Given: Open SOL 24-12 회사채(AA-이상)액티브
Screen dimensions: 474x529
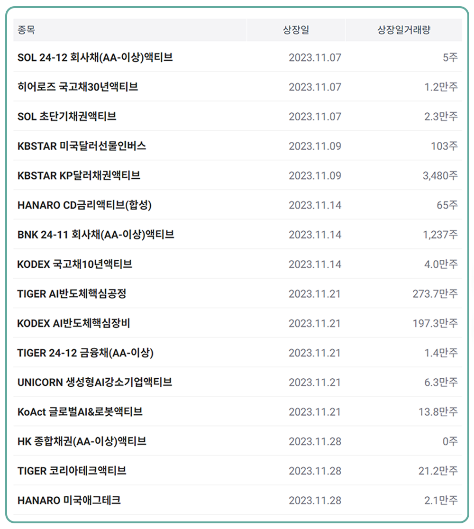Looking at the screenshot, I should [x=95, y=58].
